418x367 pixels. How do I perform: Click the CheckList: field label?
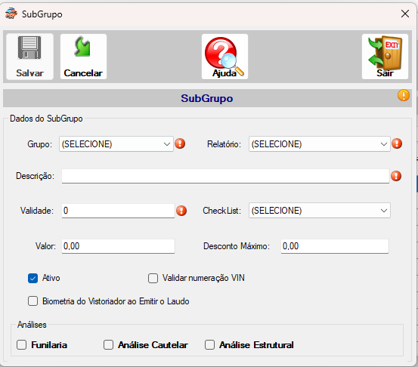[x=221, y=211]
